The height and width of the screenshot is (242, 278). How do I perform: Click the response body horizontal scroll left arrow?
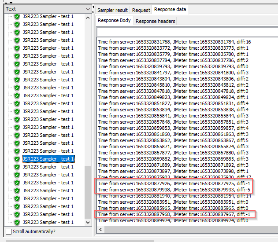[100, 229]
